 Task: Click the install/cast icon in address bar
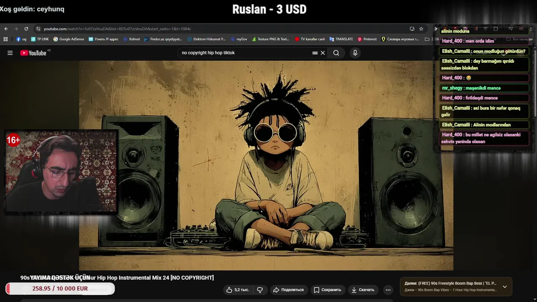tap(412, 29)
